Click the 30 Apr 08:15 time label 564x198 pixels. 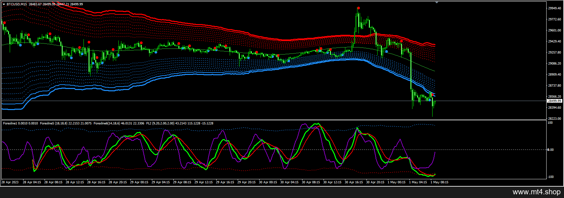[x=311, y=182]
